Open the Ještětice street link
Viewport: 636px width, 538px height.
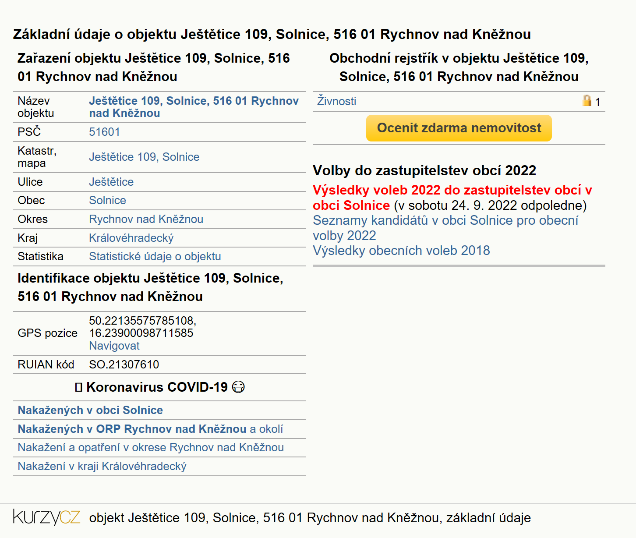[111, 182]
